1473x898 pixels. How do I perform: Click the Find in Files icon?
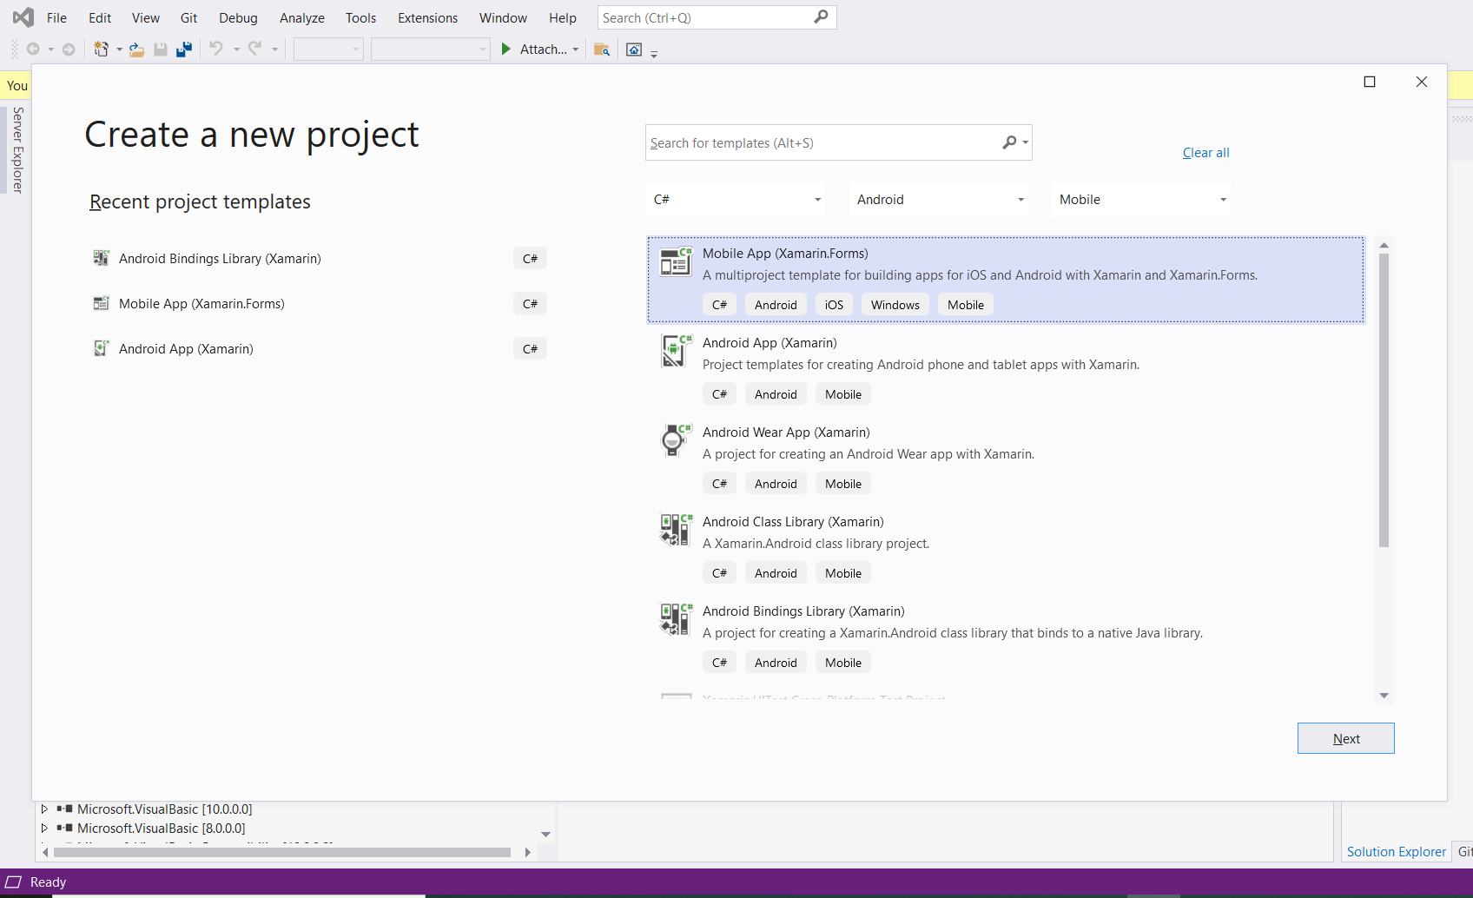[601, 50]
